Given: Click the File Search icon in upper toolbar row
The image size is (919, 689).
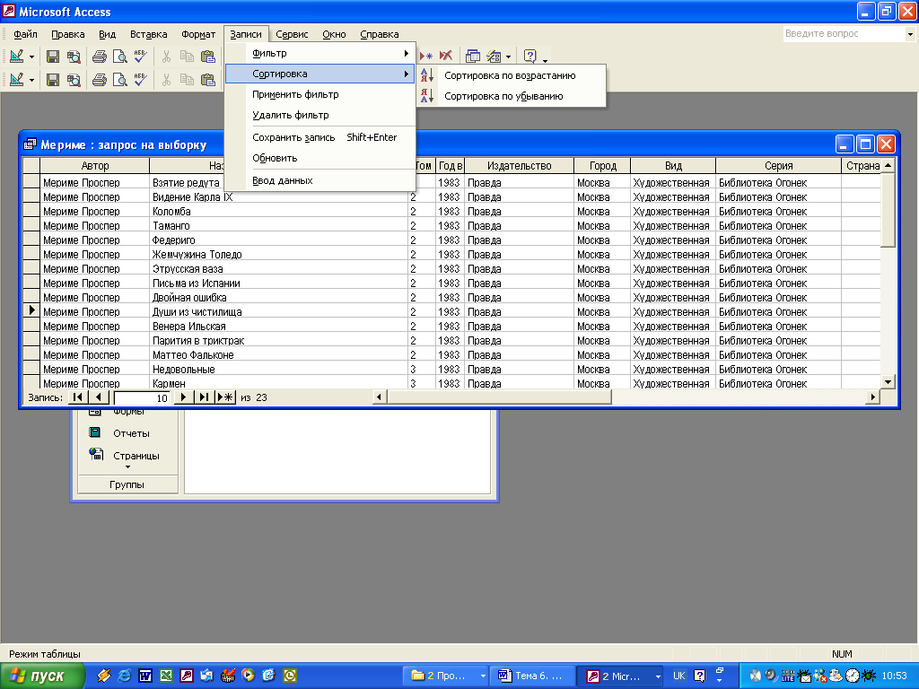Looking at the screenshot, I should click(74, 57).
